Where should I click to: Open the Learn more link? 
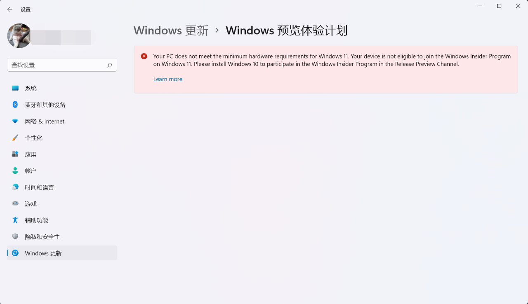168,79
